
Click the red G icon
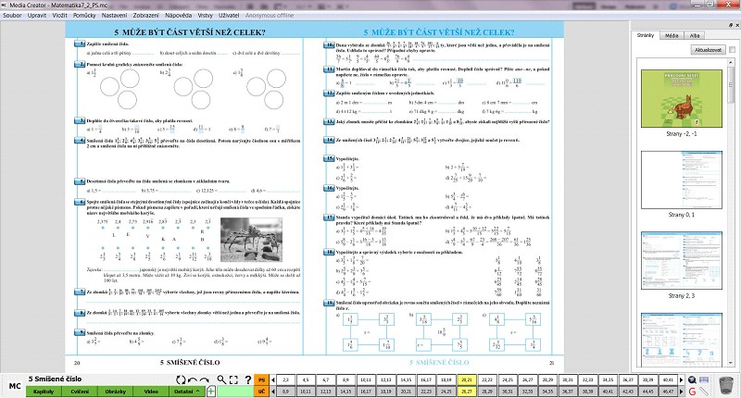click(692, 392)
